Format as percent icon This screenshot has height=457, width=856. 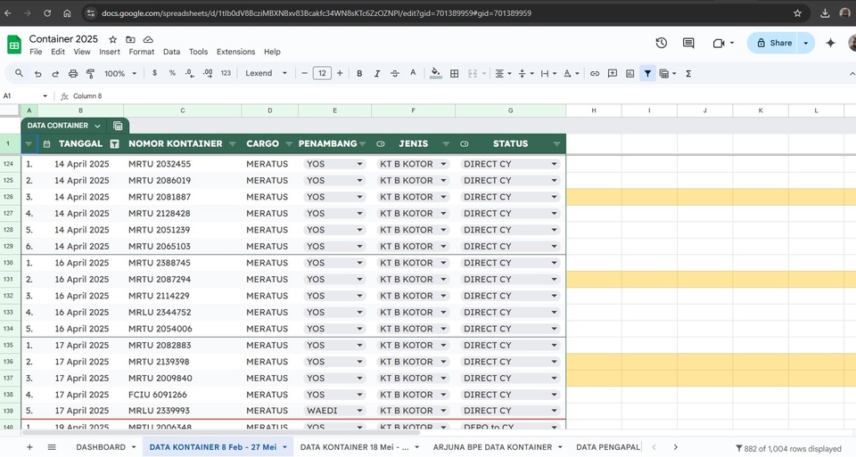click(172, 73)
